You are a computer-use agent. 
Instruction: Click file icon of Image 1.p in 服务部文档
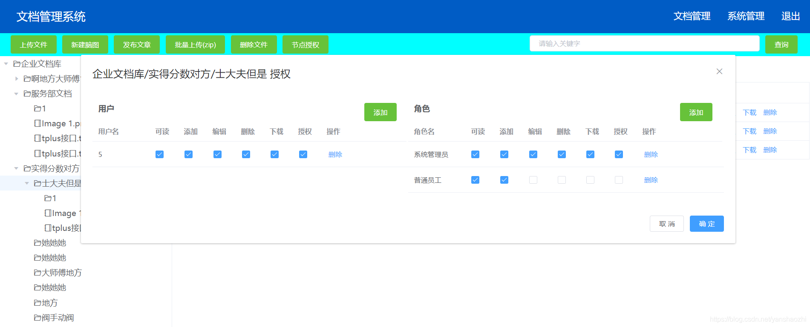click(x=37, y=123)
